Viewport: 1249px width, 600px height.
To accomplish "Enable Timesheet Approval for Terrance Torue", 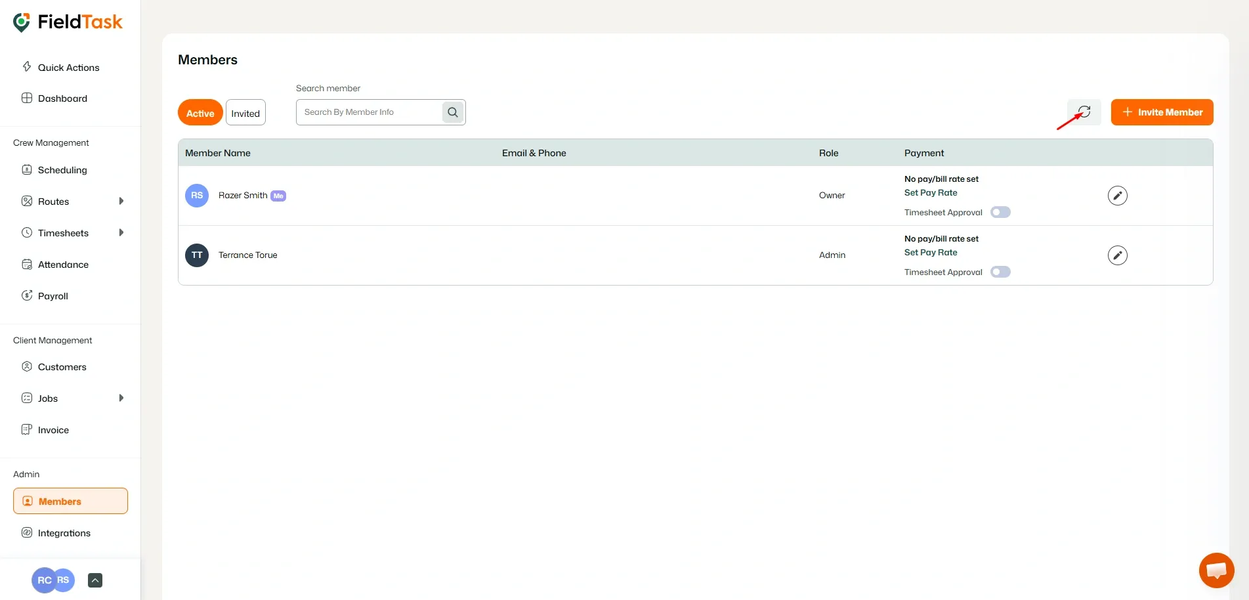I will (x=1000, y=272).
